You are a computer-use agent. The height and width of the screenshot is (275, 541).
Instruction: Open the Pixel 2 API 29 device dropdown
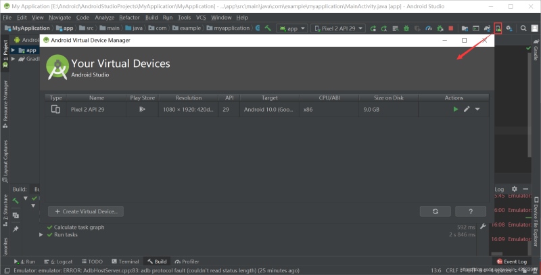pyautogui.click(x=338, y=28)
